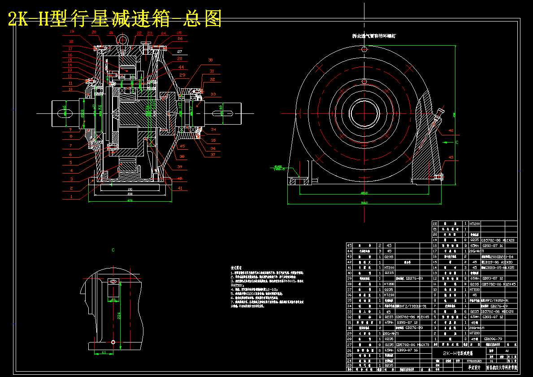Click red balloon number 33 on output shaft
533x377 pixels.
(x=213, y=94)
